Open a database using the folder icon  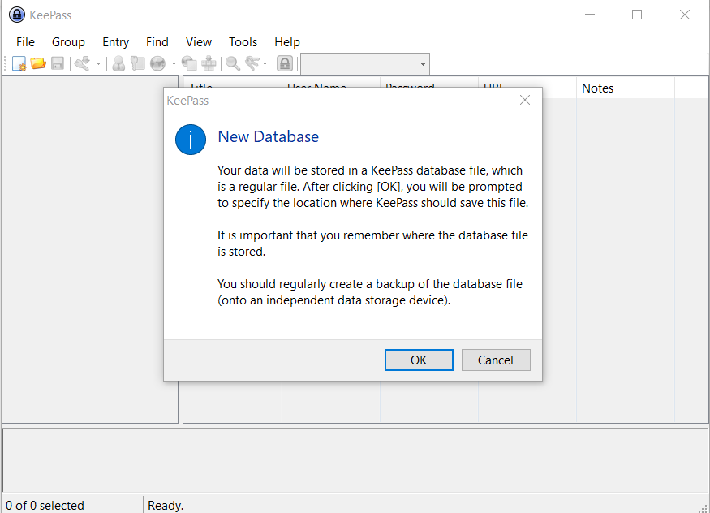(x=37, y=63)
